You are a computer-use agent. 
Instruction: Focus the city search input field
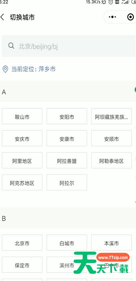click(68, 46)
